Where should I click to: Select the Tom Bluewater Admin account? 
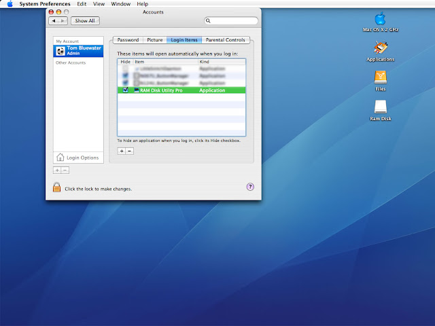(x=78, y=51)
